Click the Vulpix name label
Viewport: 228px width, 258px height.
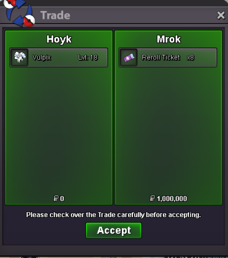(42, 58)
